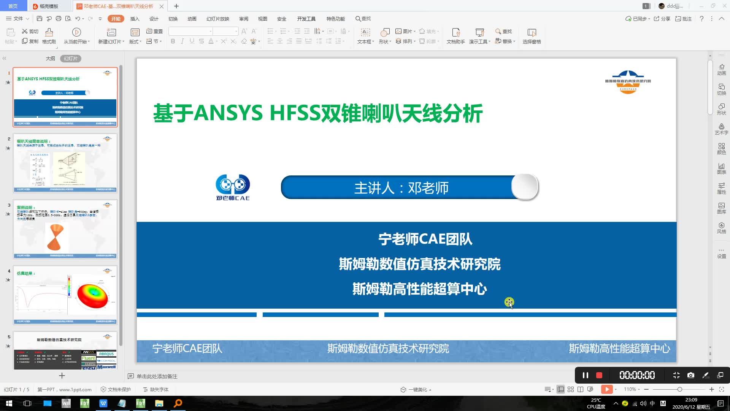Screen dimensions: 730x411
Task: Open the Slide Show (幻灯片放映) tab
Action: click(218, 19)
